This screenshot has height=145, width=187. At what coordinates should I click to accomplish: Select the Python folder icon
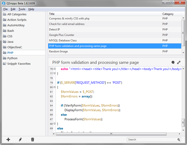[x=4, y=58]
